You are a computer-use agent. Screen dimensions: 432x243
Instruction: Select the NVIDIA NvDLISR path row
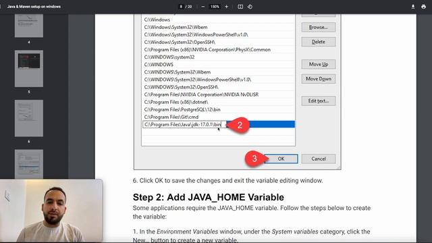218,94
